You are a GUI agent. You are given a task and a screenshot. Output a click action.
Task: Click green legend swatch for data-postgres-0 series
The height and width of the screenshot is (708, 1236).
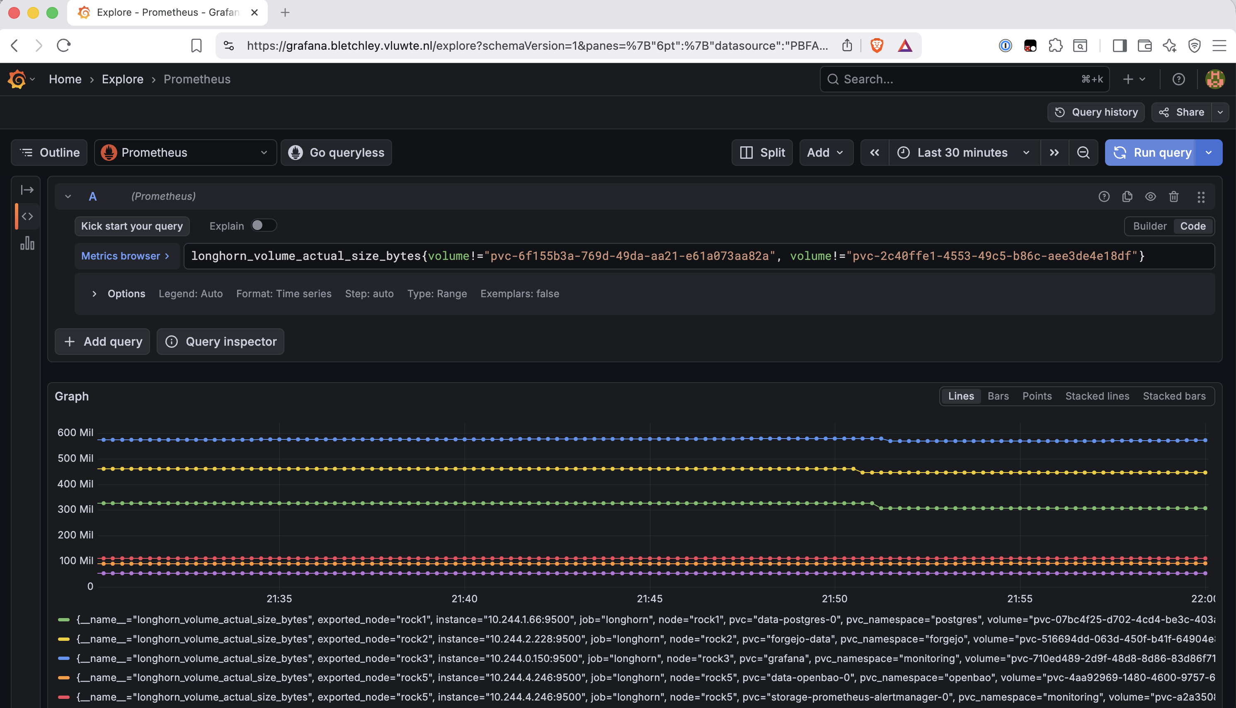click(x=64, y=619)
